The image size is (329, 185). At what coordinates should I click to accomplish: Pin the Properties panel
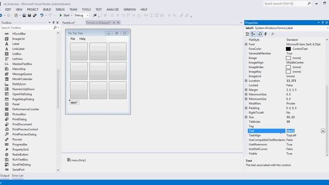coord(323,23)
